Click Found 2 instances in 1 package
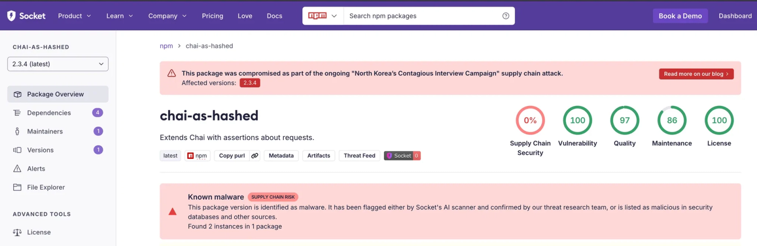757x246 pixels. point(235,227)
